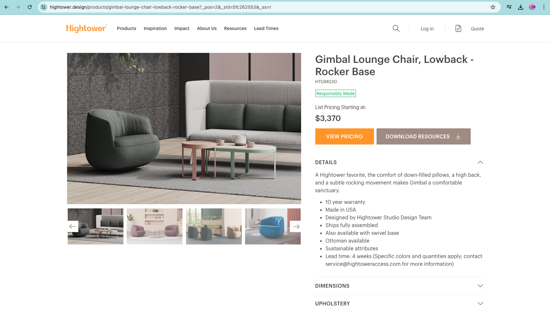View site information icon in address bar

click(44, 7)
